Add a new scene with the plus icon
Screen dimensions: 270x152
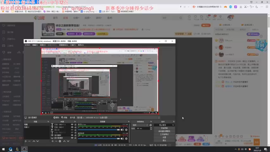(x=26, y=141)
